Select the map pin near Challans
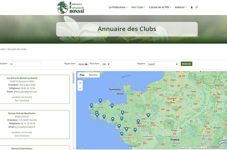This screenshot has width=227, height=150. [122, 134]
